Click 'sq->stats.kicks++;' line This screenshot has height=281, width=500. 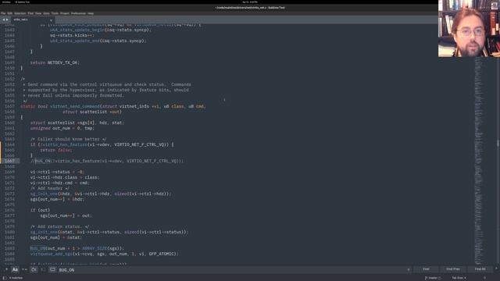click(x=72, y=35)
